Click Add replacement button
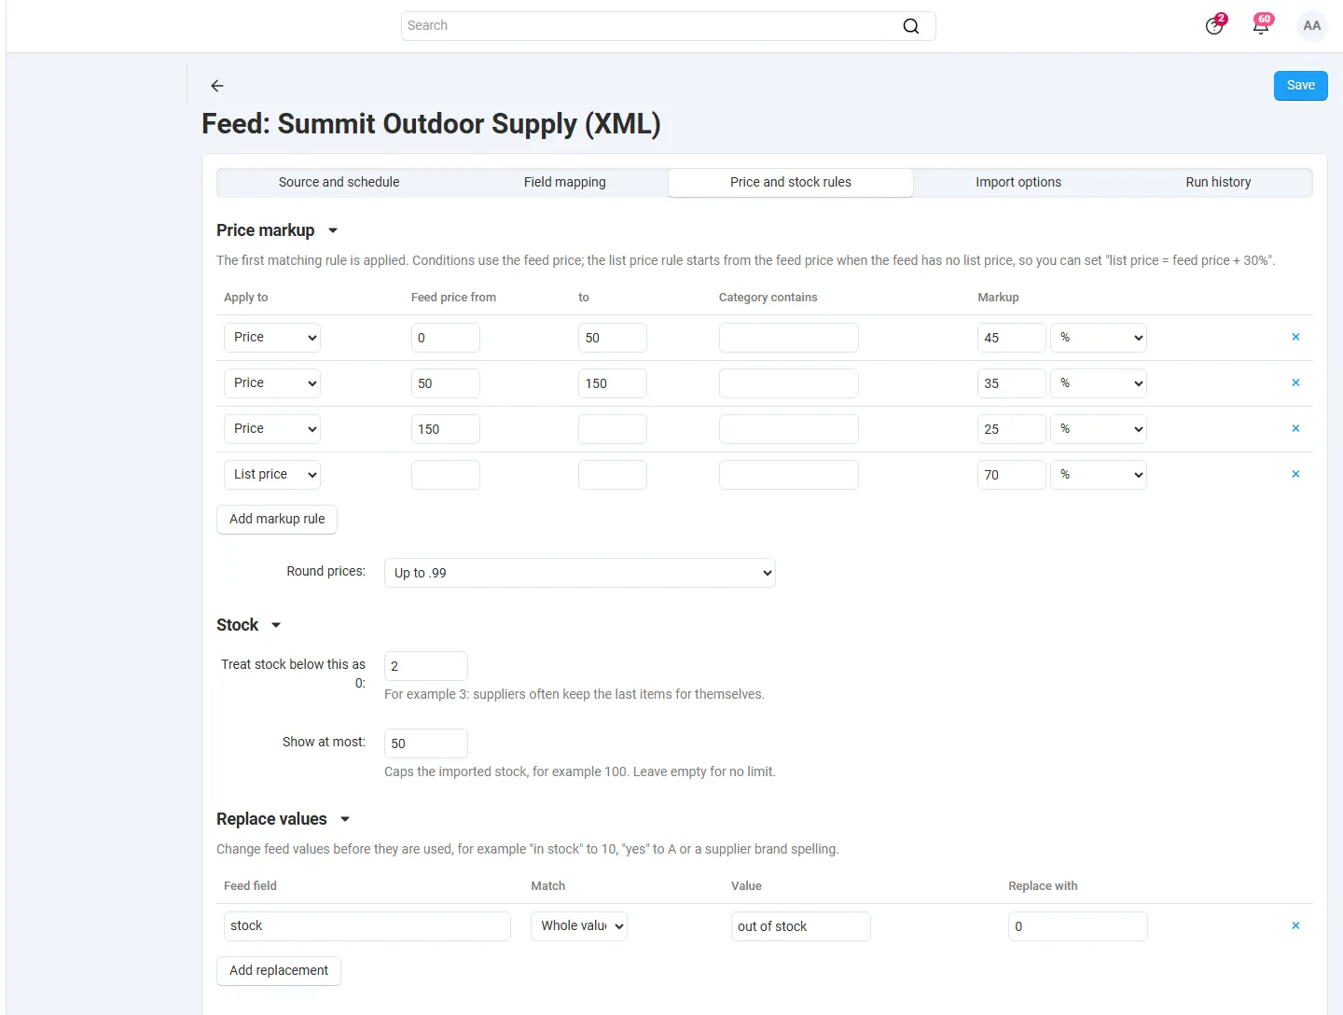 tap(279, 971)
